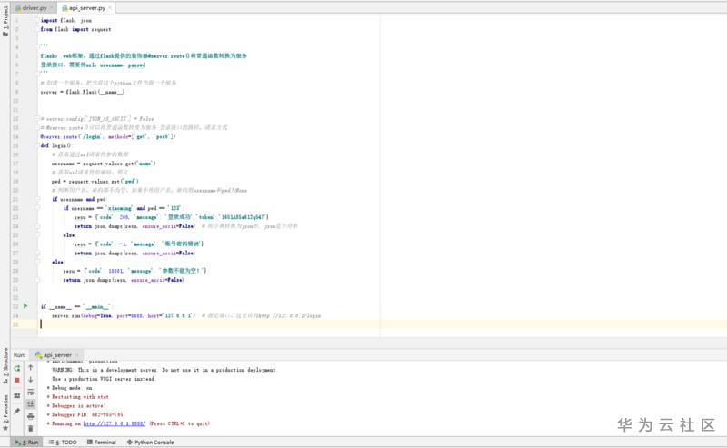
Task: Fold the else block on line 28
Action: (x=37, y=262)
